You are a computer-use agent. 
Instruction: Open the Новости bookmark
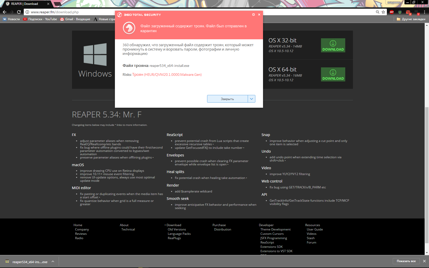click(11, 19)
